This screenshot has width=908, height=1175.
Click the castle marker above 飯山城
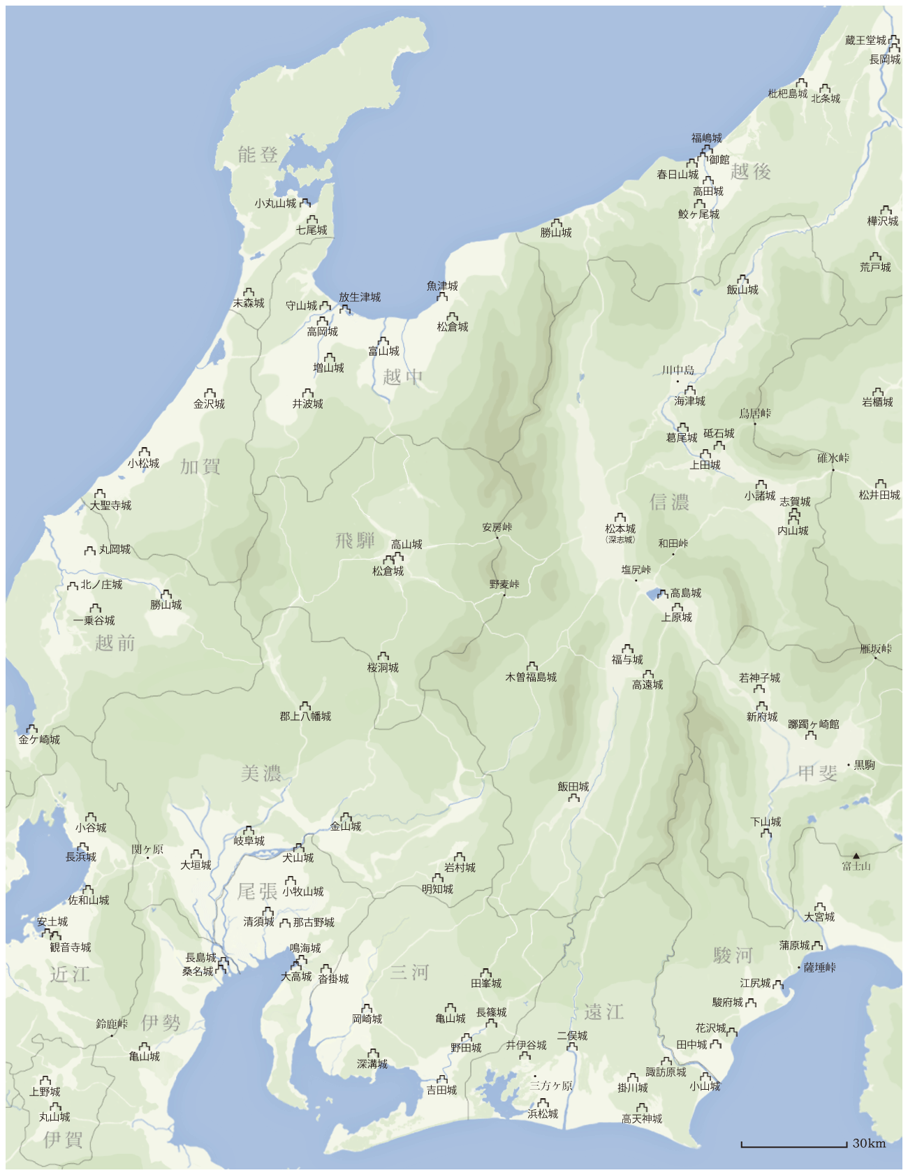coord(742,279)
